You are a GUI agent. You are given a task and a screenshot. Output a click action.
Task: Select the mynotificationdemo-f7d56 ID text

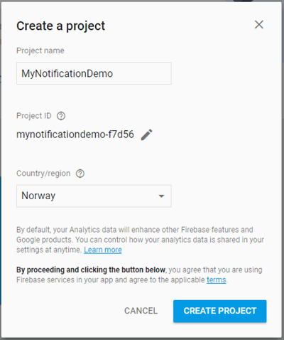point(75,134)
